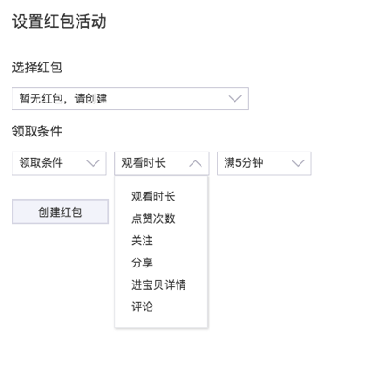Click the open 观看时长 select box
The width and height of the screenshot is (370, 370).
(161, 163)
